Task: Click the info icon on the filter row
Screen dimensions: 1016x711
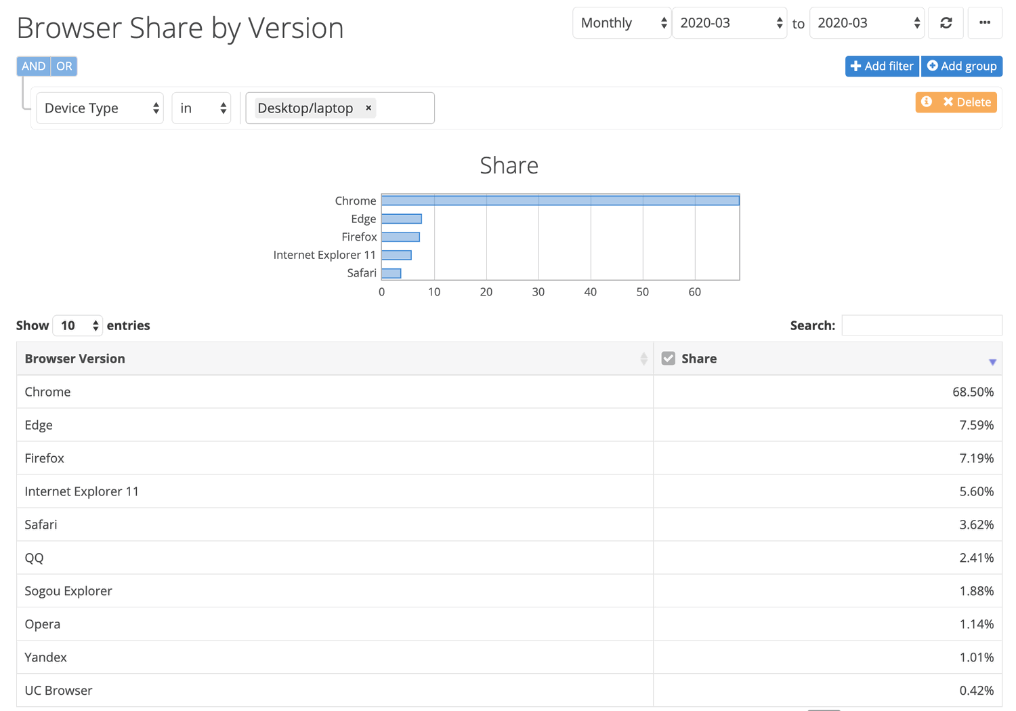Action: point(927,102)
